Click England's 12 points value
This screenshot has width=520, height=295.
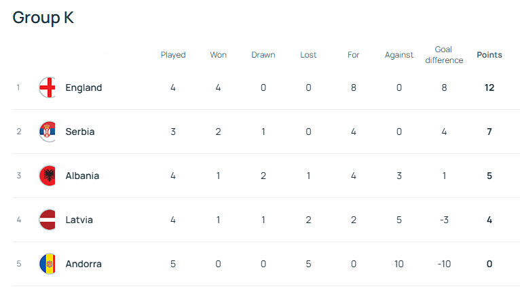point(489,87)
